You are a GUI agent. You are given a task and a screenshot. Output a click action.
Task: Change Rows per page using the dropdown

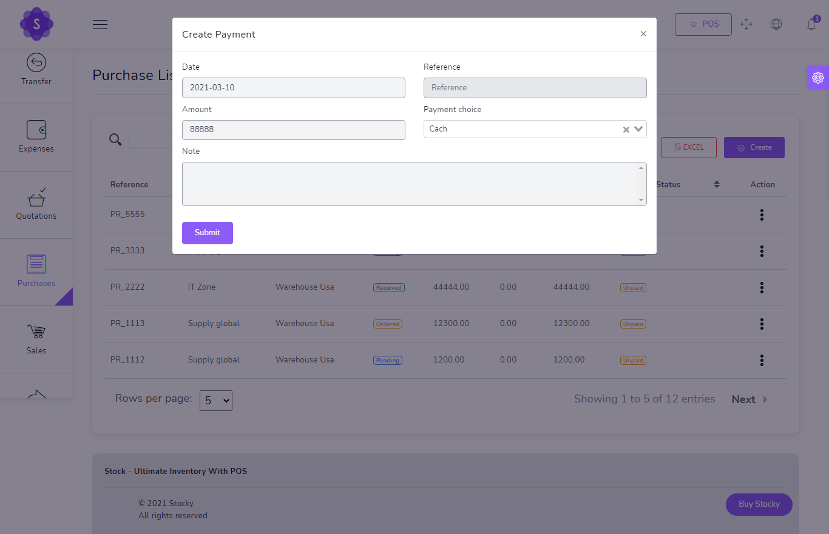click(215, 400)
